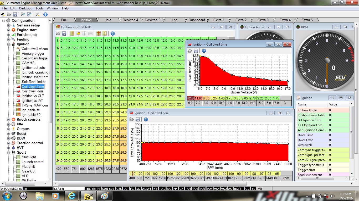Click the main toolbar blue help icon
The height and width of the screenshot is (201, 359).
[45, 14]
